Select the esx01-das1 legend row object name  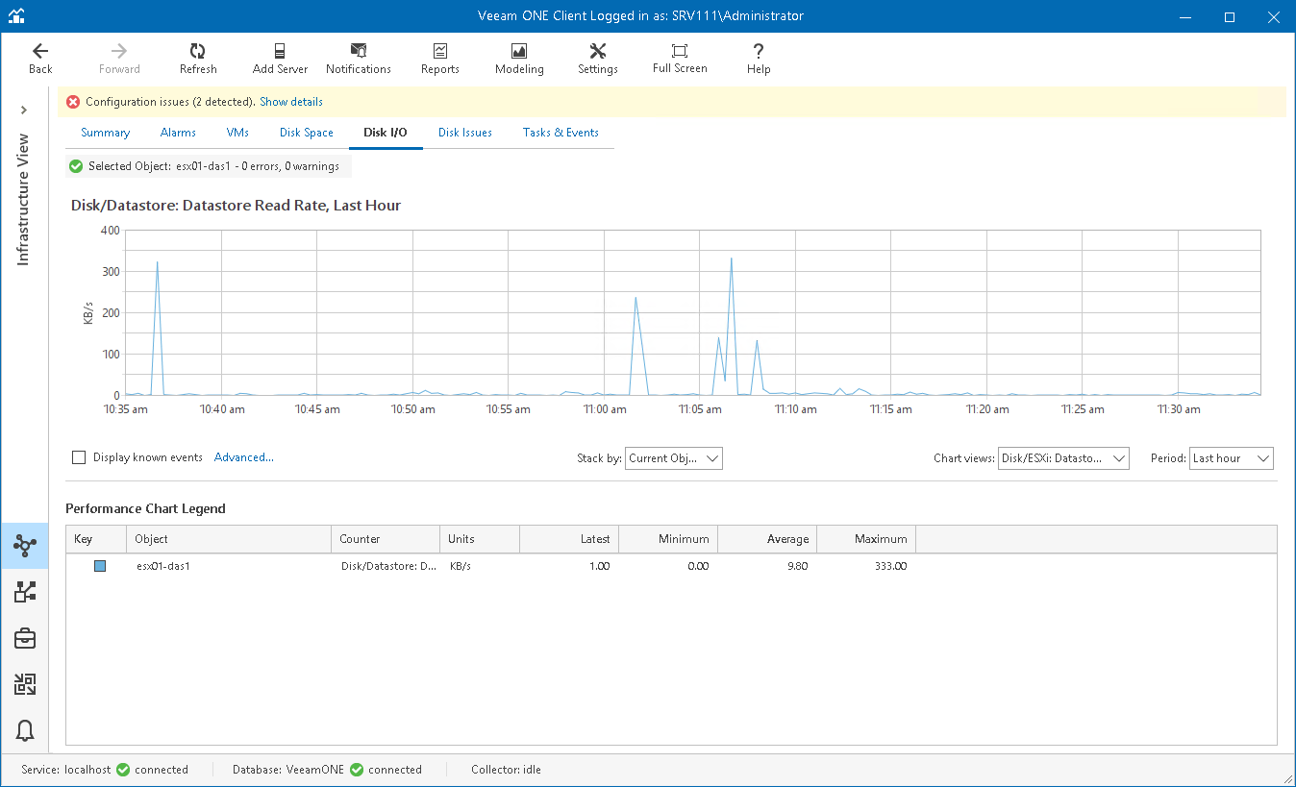[163, 566]
